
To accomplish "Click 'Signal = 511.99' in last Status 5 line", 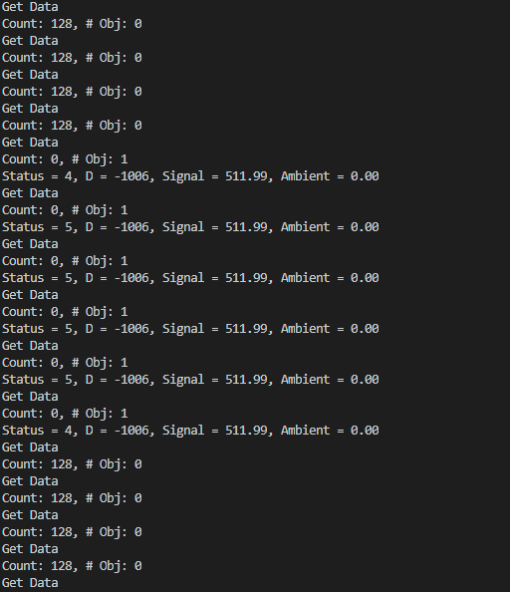I will point(215,380).
